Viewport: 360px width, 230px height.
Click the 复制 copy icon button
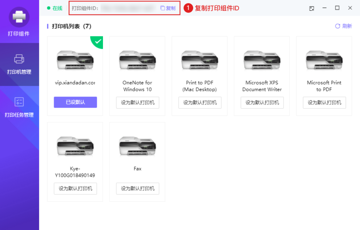coord(168,8)
